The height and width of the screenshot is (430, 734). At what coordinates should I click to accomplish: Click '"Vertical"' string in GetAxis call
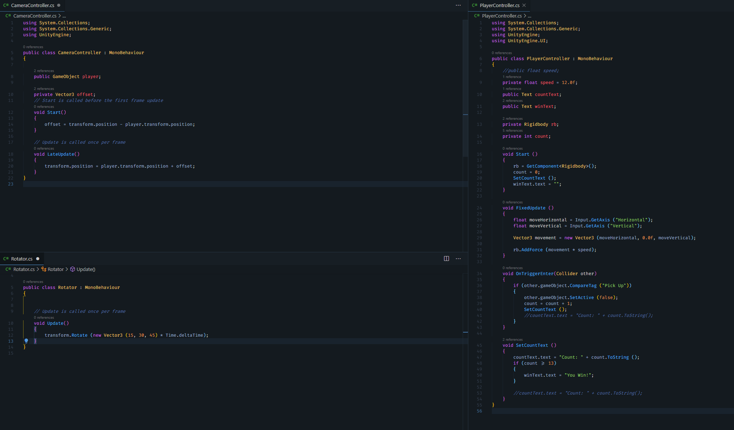623,226
